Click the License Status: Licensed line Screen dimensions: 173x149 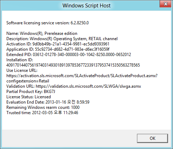[x=29, y=97]
